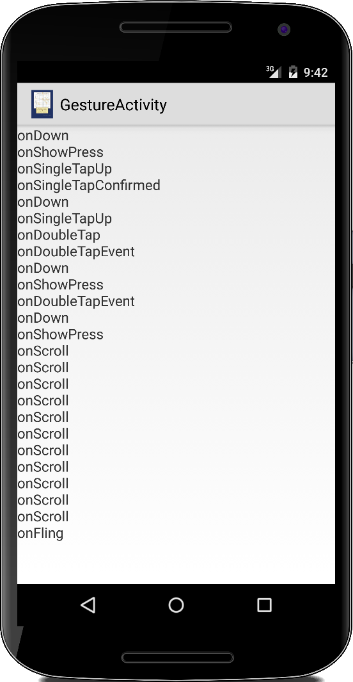Viewport: 353px width, 682px height.
Task: Tap the 3G signal indicator
Action: pyautogui.click(x=274, y=72)
